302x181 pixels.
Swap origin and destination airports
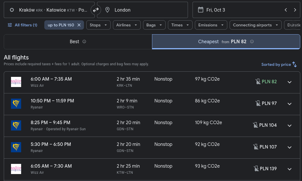coord(96,10)
